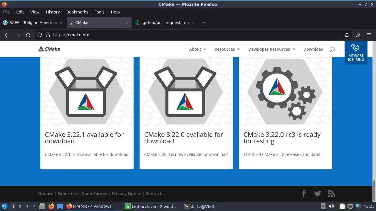Viewport: 376px width, 211px height.
Task: Click the CMake logo in site header
Action: click(49, 49)
